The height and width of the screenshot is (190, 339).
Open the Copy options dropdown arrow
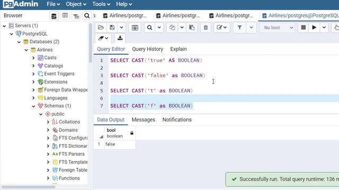click(182, 27)
